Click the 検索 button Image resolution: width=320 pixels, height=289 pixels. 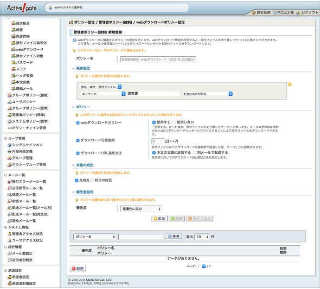tap(174, 237)
